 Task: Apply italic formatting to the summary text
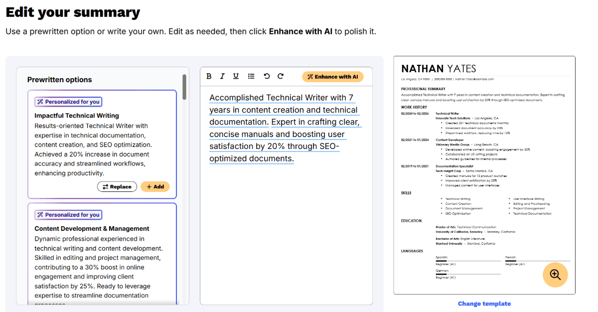(x=222, y=76)
